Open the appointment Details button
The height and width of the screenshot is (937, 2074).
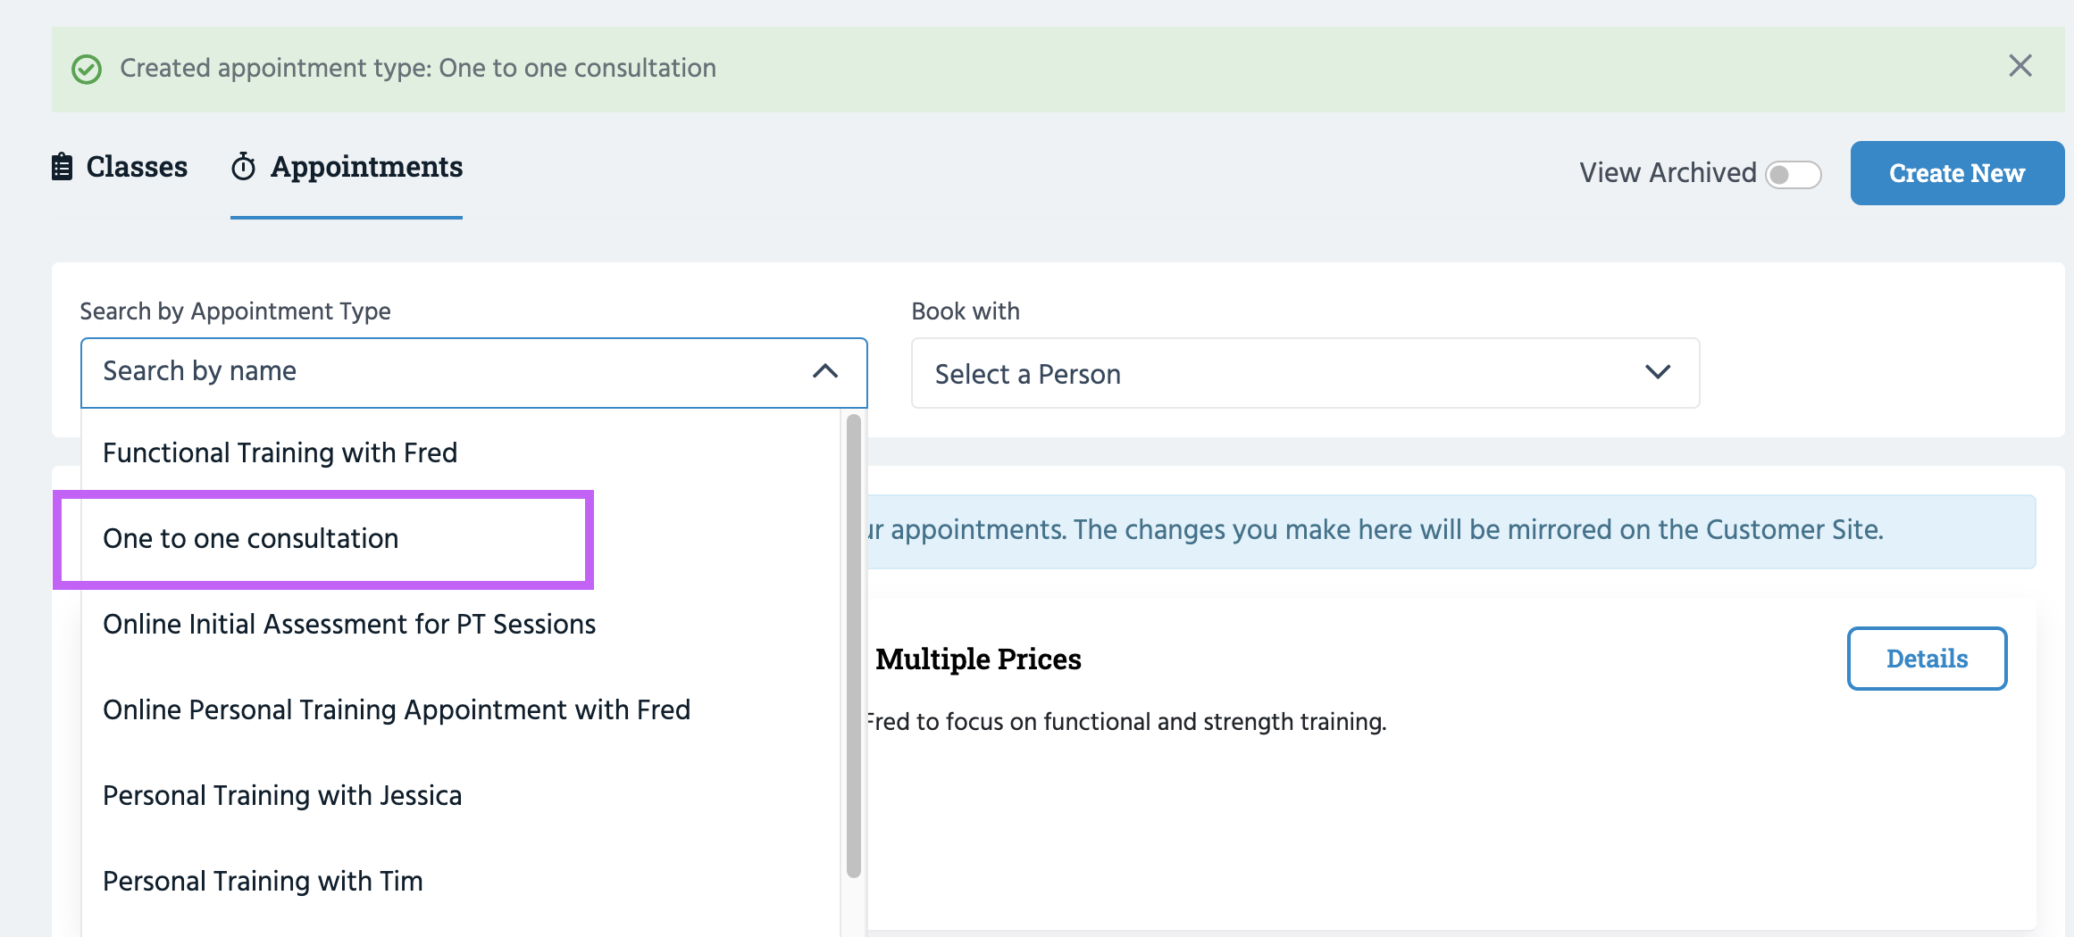pos(1927,659)
